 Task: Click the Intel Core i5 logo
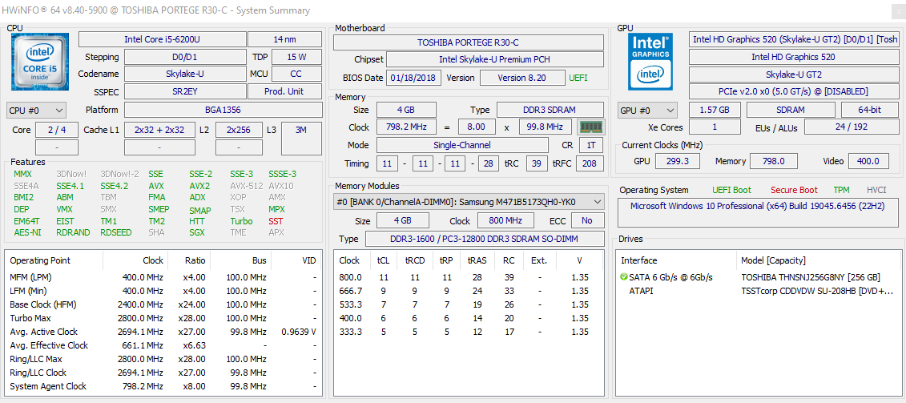pyautogui.click(x=38, y=62)
